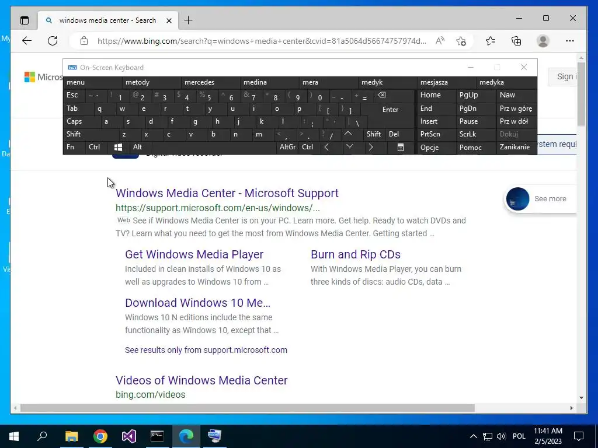
Task: Refresh the Bing search page
Action: pyautogui.click(x=53, y=41)
